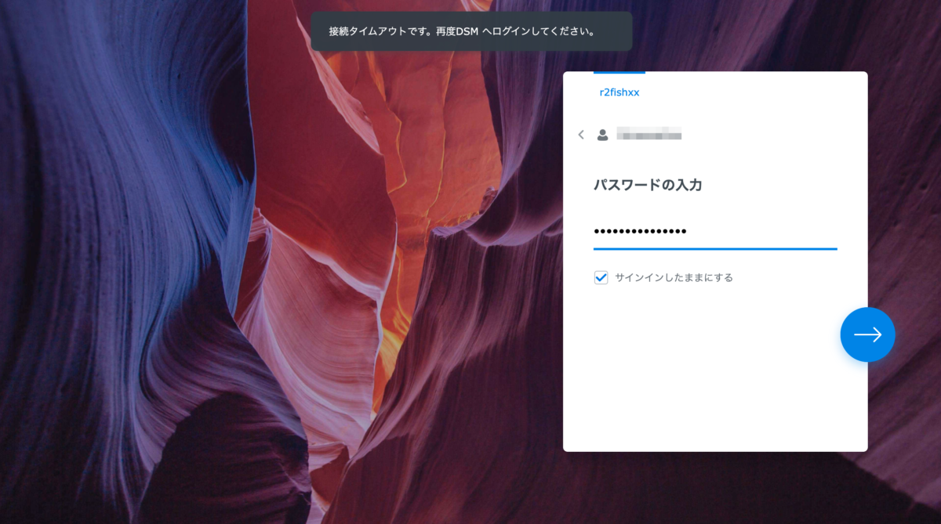Click the 再度DSM ヘログイン text in banner

click(488, 31)
